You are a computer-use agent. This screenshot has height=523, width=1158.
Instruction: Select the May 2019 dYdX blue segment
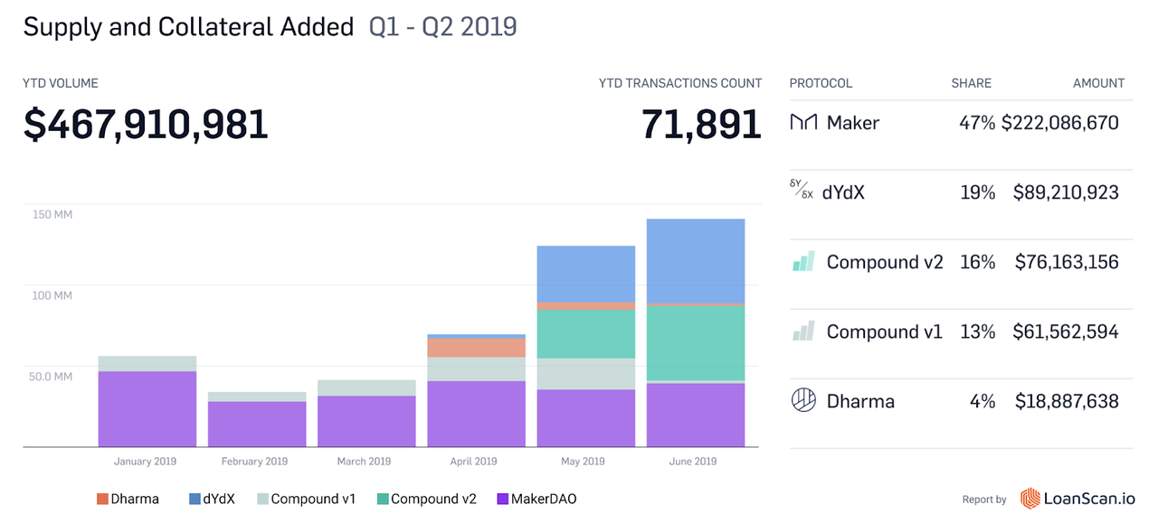coord(586,275)
